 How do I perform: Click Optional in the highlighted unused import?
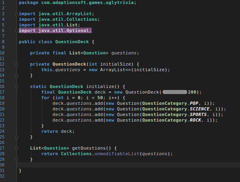coord(77,30)
